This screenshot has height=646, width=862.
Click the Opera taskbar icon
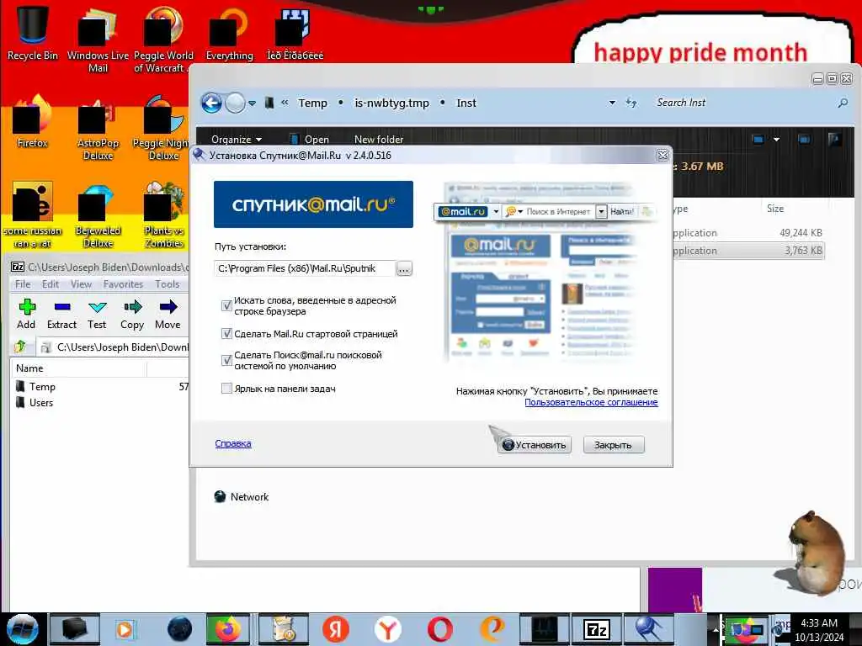[439, 629]
